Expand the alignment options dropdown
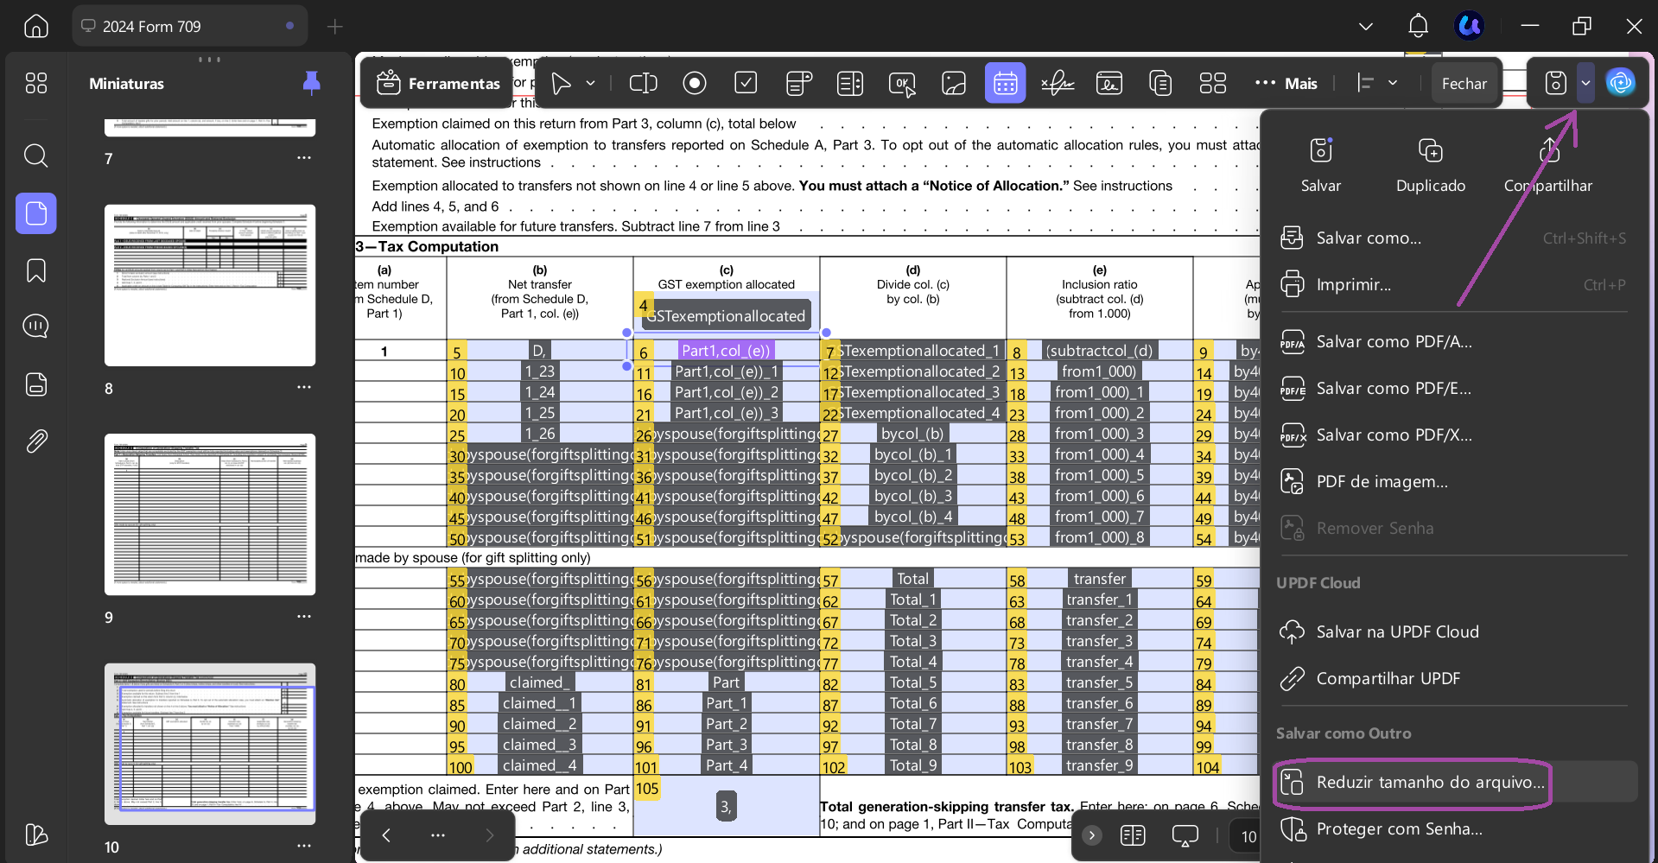Screen dimensions: 1658x863 click(x=1393, y=83)
